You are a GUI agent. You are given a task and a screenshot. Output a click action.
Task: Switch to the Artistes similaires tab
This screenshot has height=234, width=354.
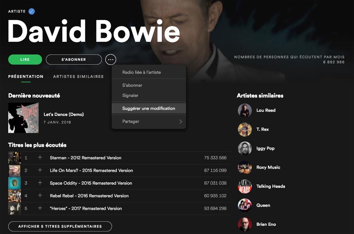click(x=78, y=77)
